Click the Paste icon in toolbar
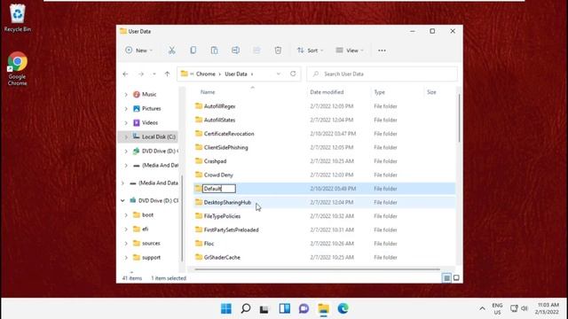568x319 pixels. (x=215, y=51)
